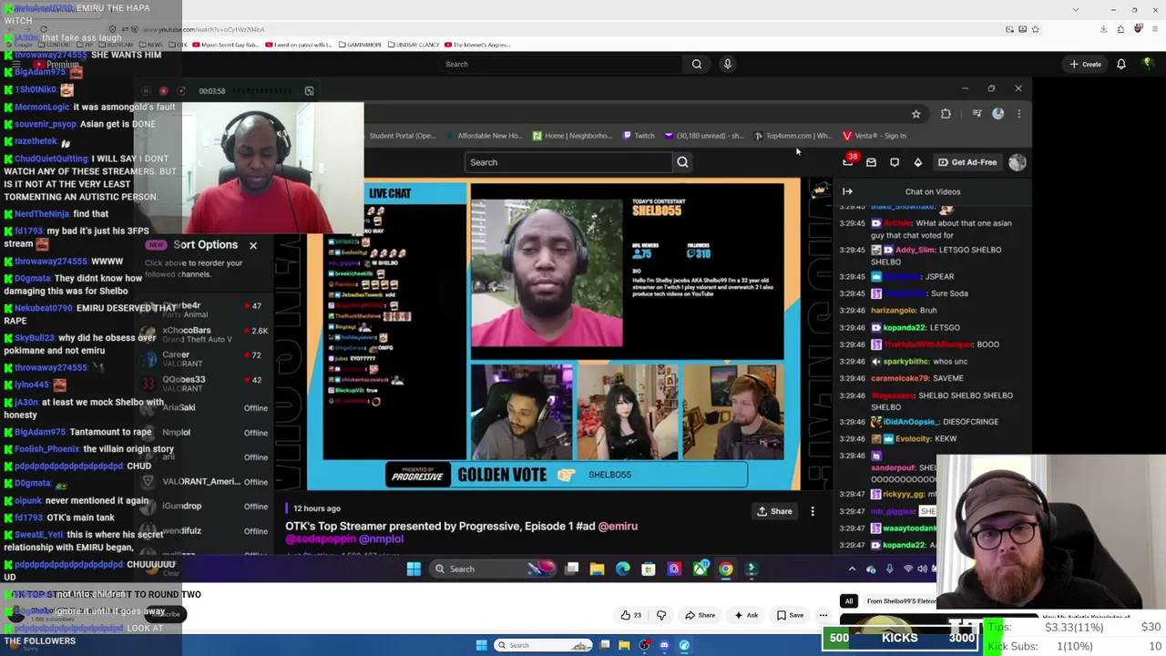1166x656 pixels.
Task: Open Twitch bookmark in inner Chrome
Action: coord(639,136)
